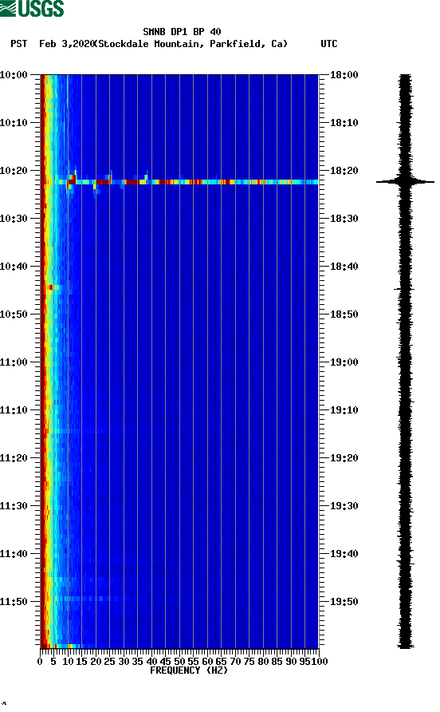Click the large seismogram spike near 18:22

coord(405,182)
